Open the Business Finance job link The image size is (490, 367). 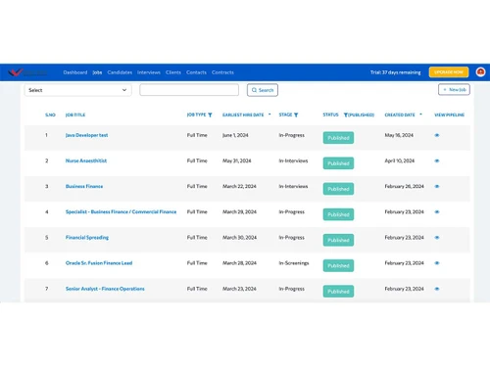point(84,186)
